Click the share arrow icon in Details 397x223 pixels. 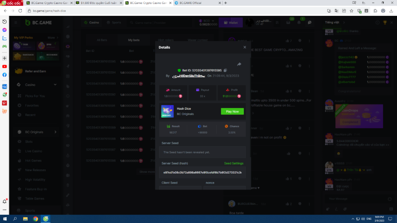pyautogui.click(x=239, y=64)
